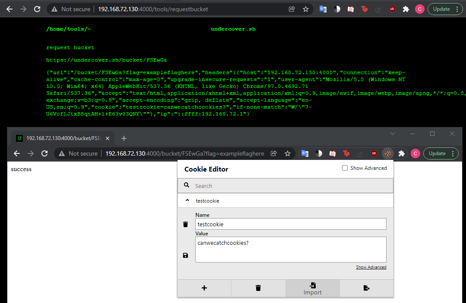Image resolution: width=466 pixels, height=303 pixels.
Task: Bookmark the requestbucket page with the star
Action: pyautogui.click(x=305, y=9)
